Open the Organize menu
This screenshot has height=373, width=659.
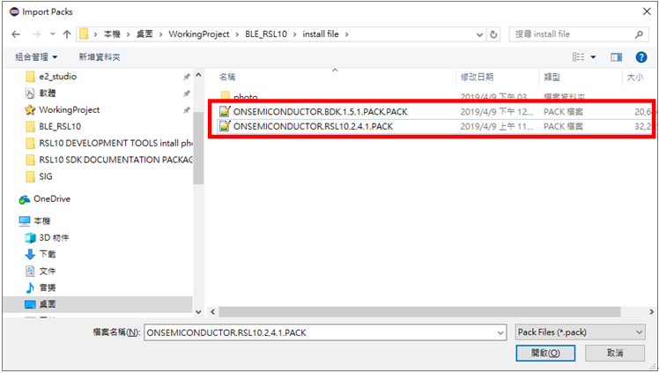36,57
